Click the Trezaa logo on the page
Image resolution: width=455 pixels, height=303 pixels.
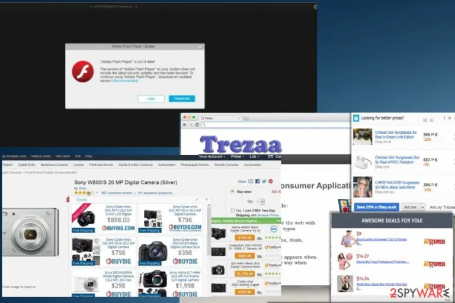pyautogui.click(x=241, y=144)
